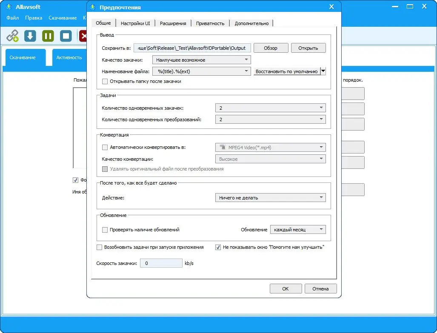Image resolution: width=437 pixels, height=333 pixels.
Task: Enable Открывать папку после закачки
Action: 104,81
